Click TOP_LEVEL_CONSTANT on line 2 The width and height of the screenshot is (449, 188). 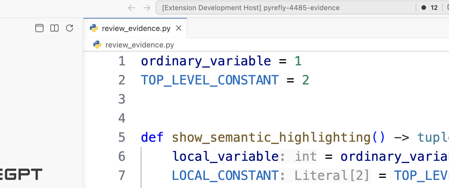[x=210, y=80]
